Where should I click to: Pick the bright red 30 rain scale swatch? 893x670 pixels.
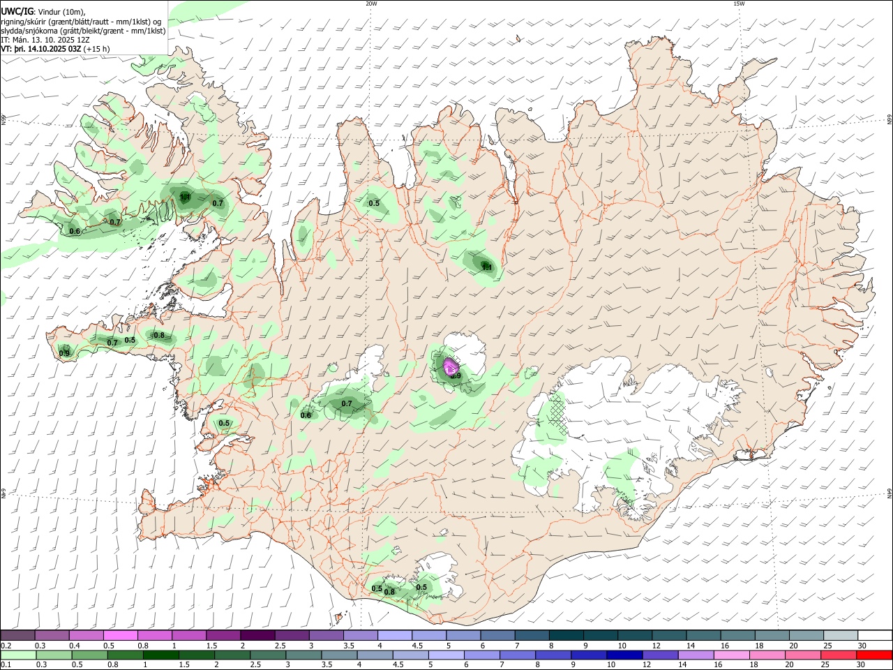click(x=875, y=655)
